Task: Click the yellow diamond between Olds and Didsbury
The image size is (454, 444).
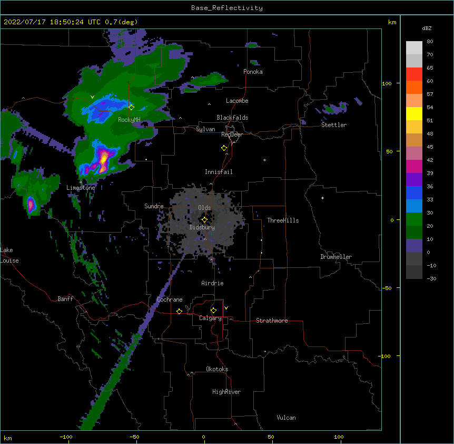Action: click(x=204, y=220)
